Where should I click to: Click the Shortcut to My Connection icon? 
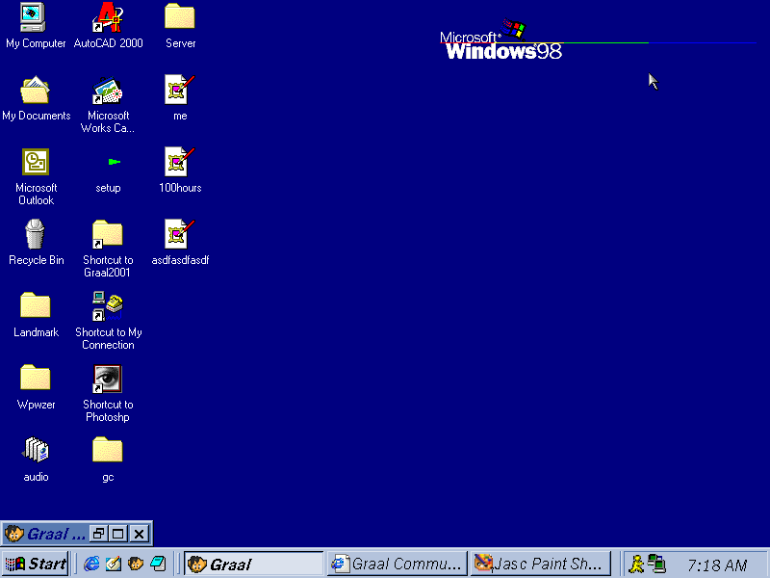pyautogui.click(x=108, y=306)
